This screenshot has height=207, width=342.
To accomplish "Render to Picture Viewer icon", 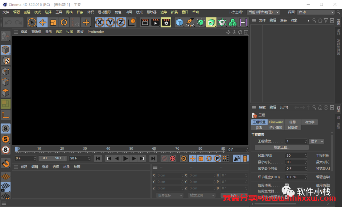I will click(155, 22).
